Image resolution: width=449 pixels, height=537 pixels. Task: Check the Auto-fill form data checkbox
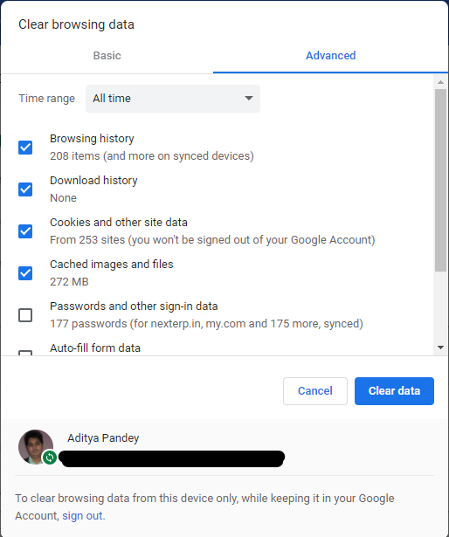point(25,353)
